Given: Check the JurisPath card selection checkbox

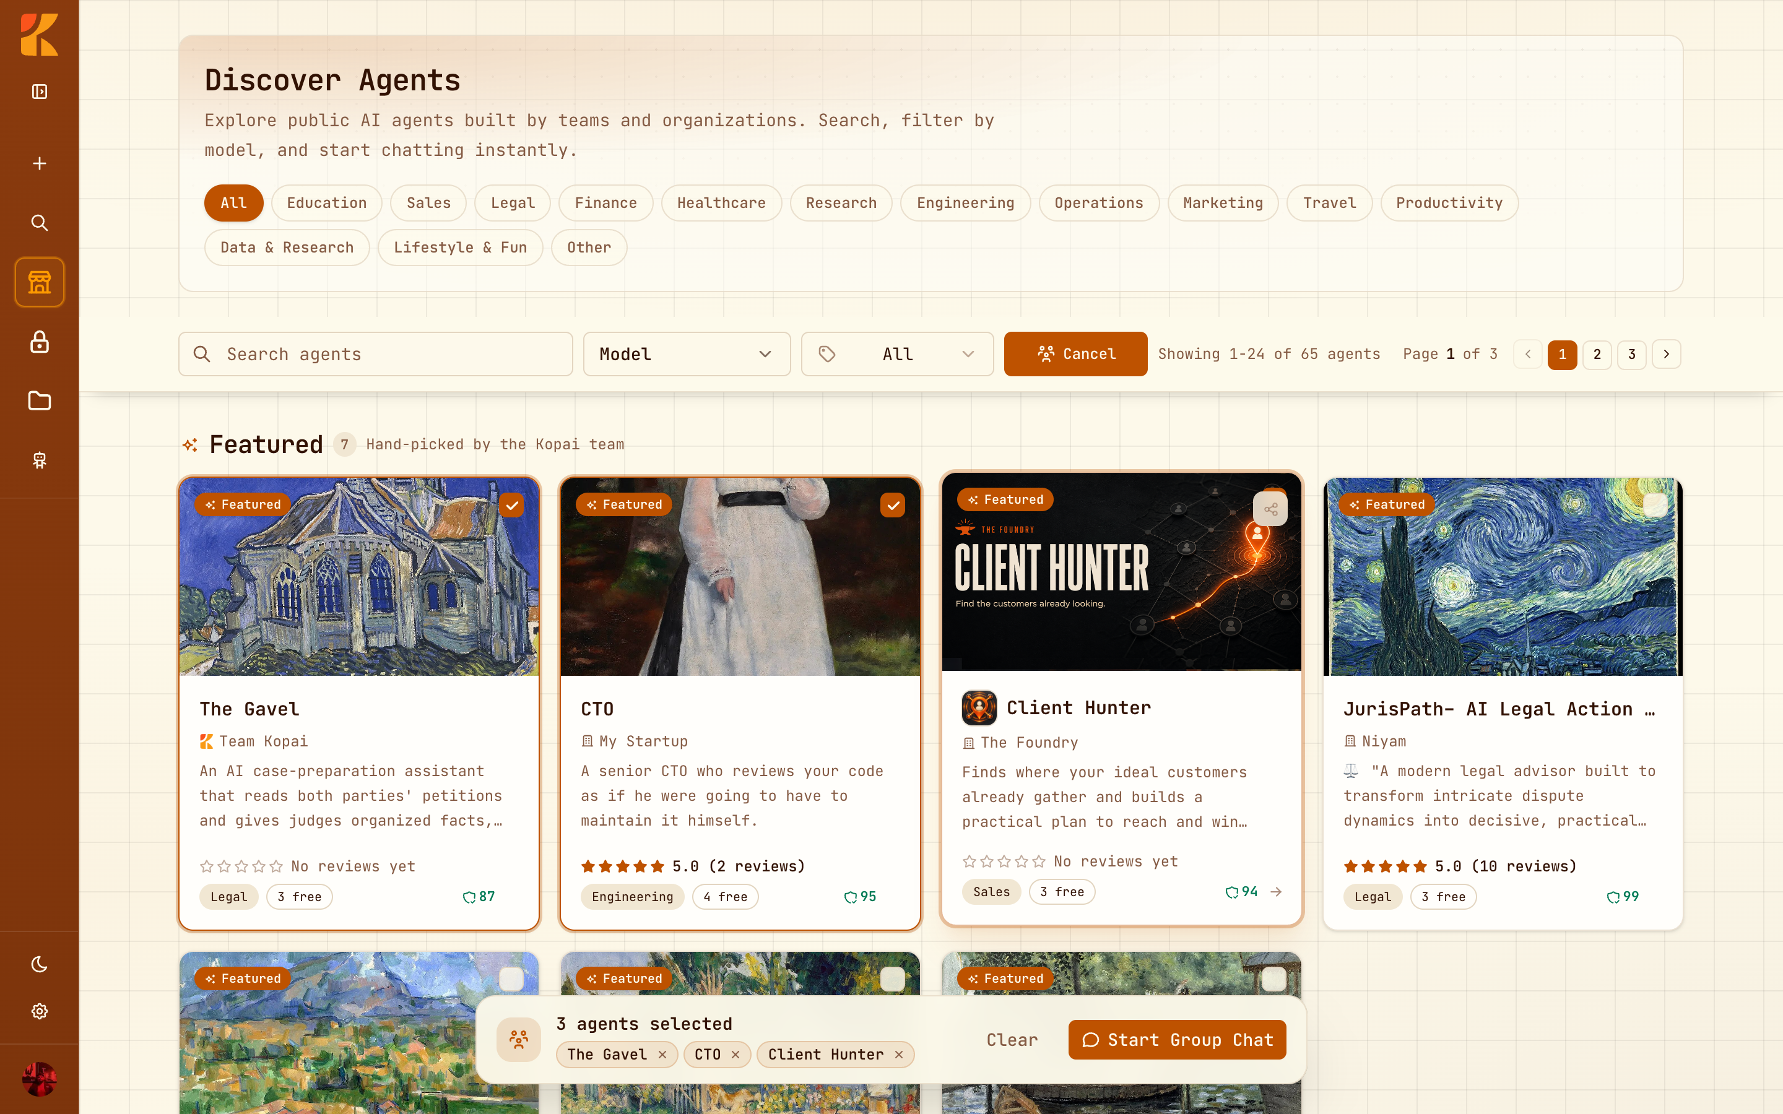Looking at the screenshot, I should (1655, 506).
